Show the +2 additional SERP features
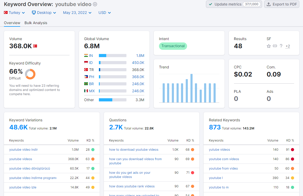 288,46
